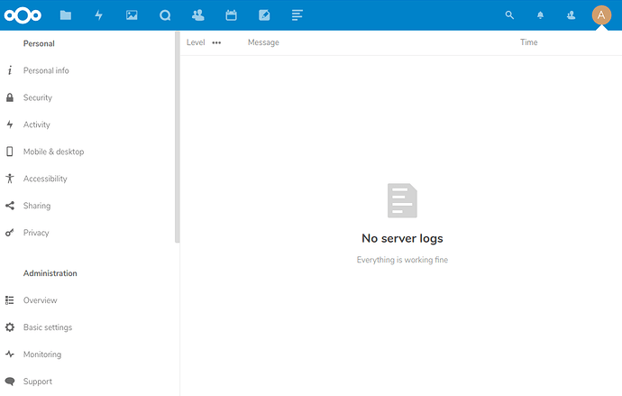Open the contacts menu icon near avatar
622x396 pixels.
(x=572, y=15)
